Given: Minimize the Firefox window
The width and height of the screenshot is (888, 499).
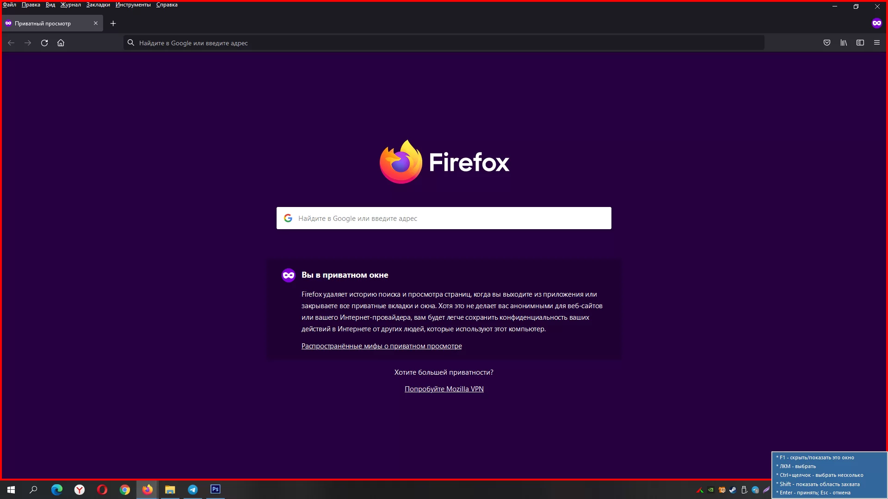Looking at the screenshot, I should pos(835,6).
